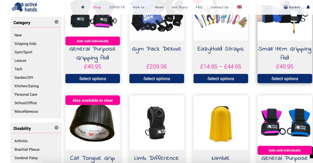Go to the FAQ page
This screenshot has width=313, height=163.
pos(199,7)
